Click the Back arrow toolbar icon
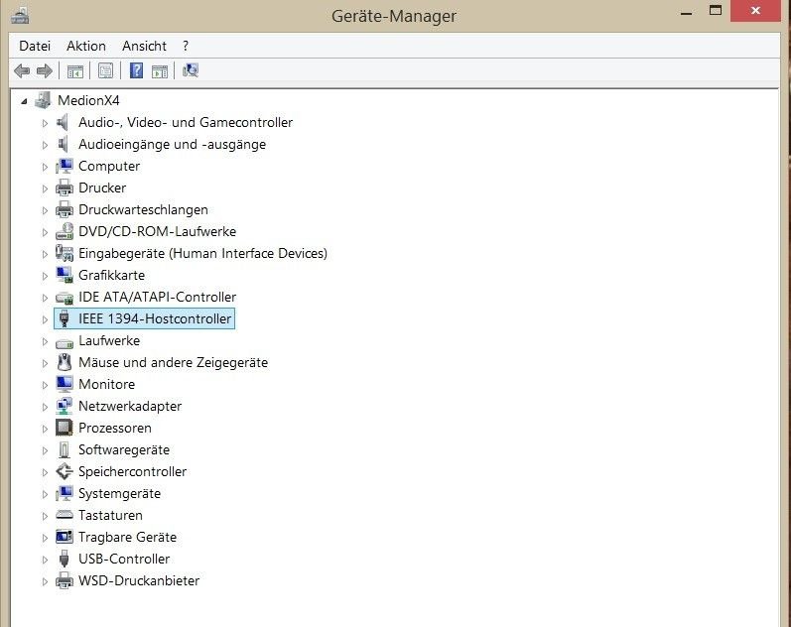 point(22,71)
